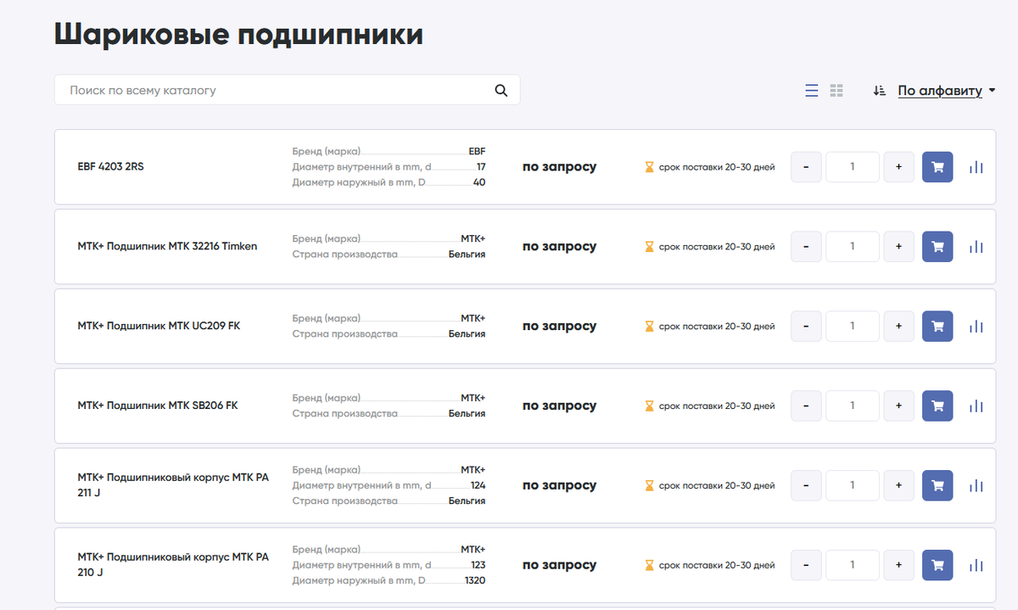Click quantity field of MTK UC209 FK

pyautogui.click(x=853, y=327)
